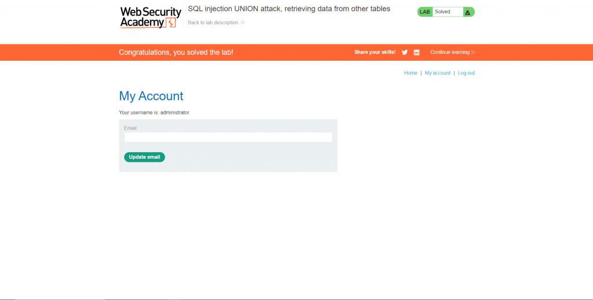This screenshot has height=300, width=593.
Task: Click the chevrons after Back to lab description
Action: 243,23
